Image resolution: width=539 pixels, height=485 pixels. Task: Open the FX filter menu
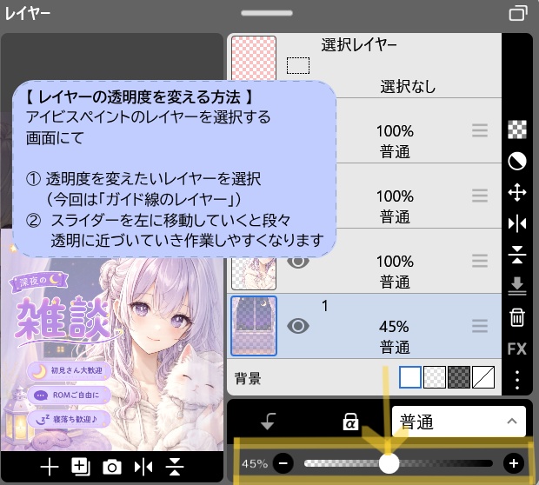tap(517, 349)
